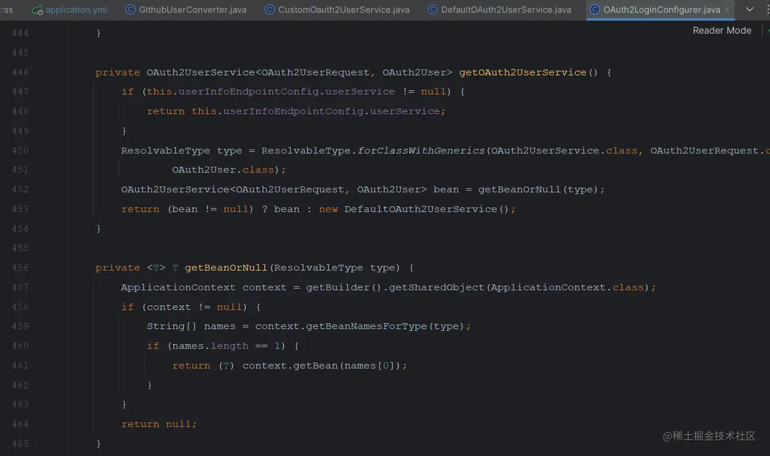
Task: Click the class icon on CustomOauth2UserService.java tab
Action: click(x=270, y=10)
